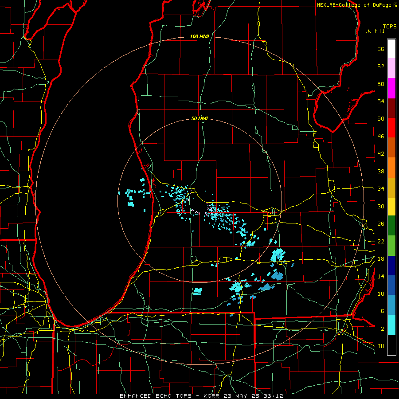This screenshot has width=399, height=399.
Task: Click the black TH swatch at legend bottom
Action: pyautogui.click(x=391, y=345)
